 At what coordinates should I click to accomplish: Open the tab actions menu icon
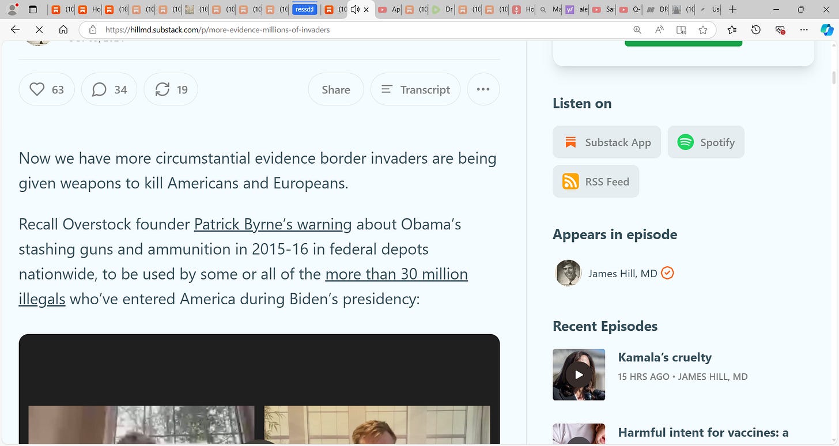coord(33,9)
